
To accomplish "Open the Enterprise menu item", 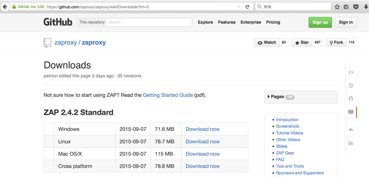I will tap(251, 22).
